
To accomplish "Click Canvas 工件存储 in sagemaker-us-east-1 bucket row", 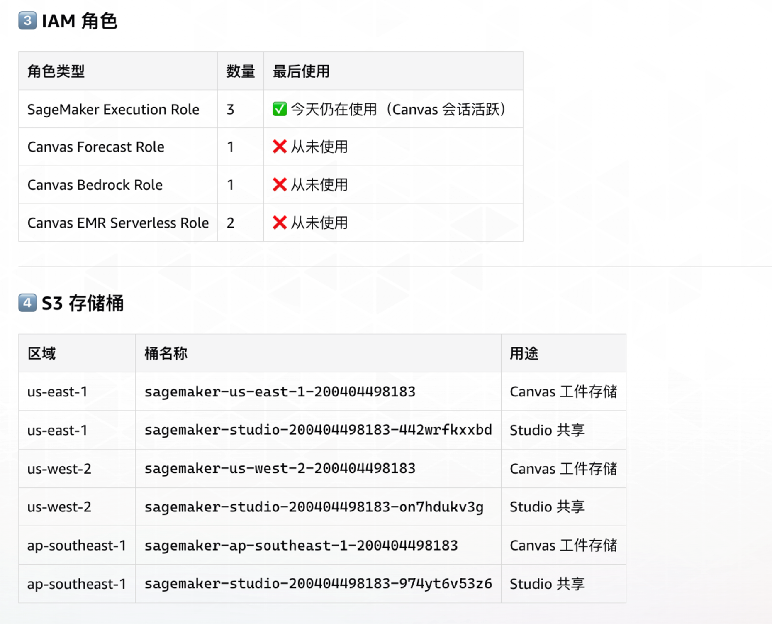I will [x=563, y=392].
